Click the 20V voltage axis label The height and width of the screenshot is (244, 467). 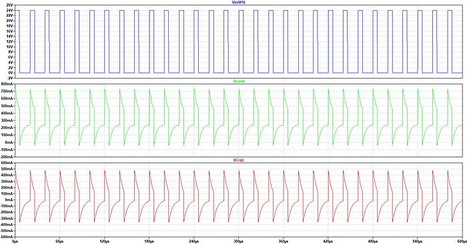[9, 21]
